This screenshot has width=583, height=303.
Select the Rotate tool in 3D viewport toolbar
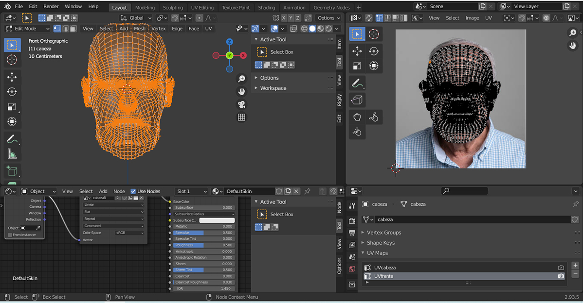[12, 92]
